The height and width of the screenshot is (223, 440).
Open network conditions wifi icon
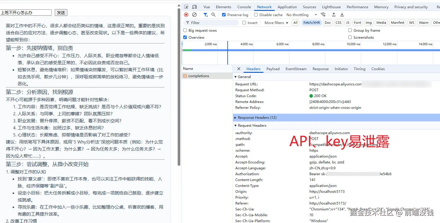pos(323,15)
